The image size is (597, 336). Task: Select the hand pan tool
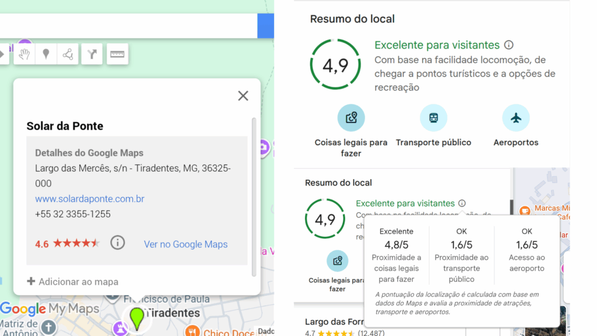24,54
